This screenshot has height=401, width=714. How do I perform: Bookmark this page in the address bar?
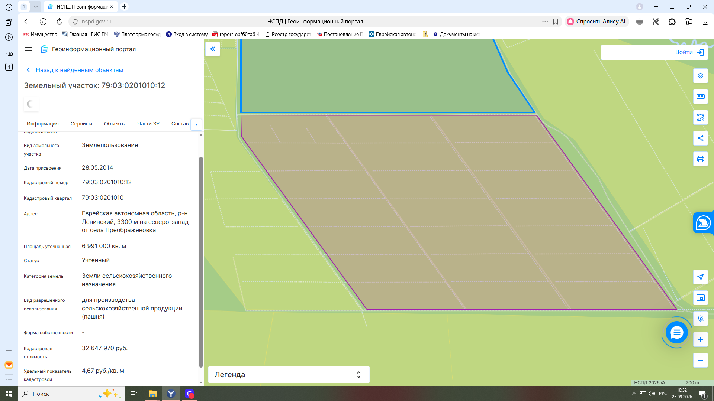pyautogui.click(x=556, y=22)
